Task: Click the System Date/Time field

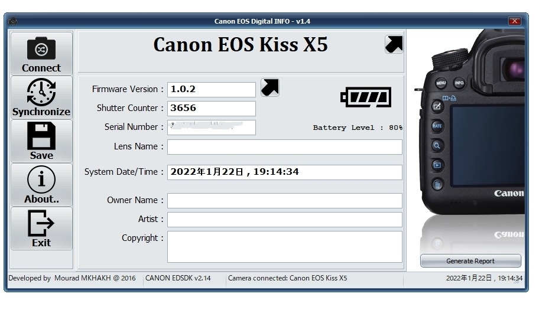Action: pos(285,172)
